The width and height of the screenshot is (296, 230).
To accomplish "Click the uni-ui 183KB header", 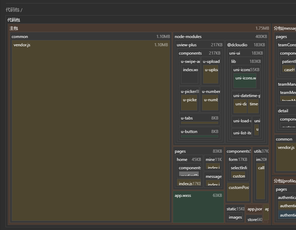I will pos(235,53).
